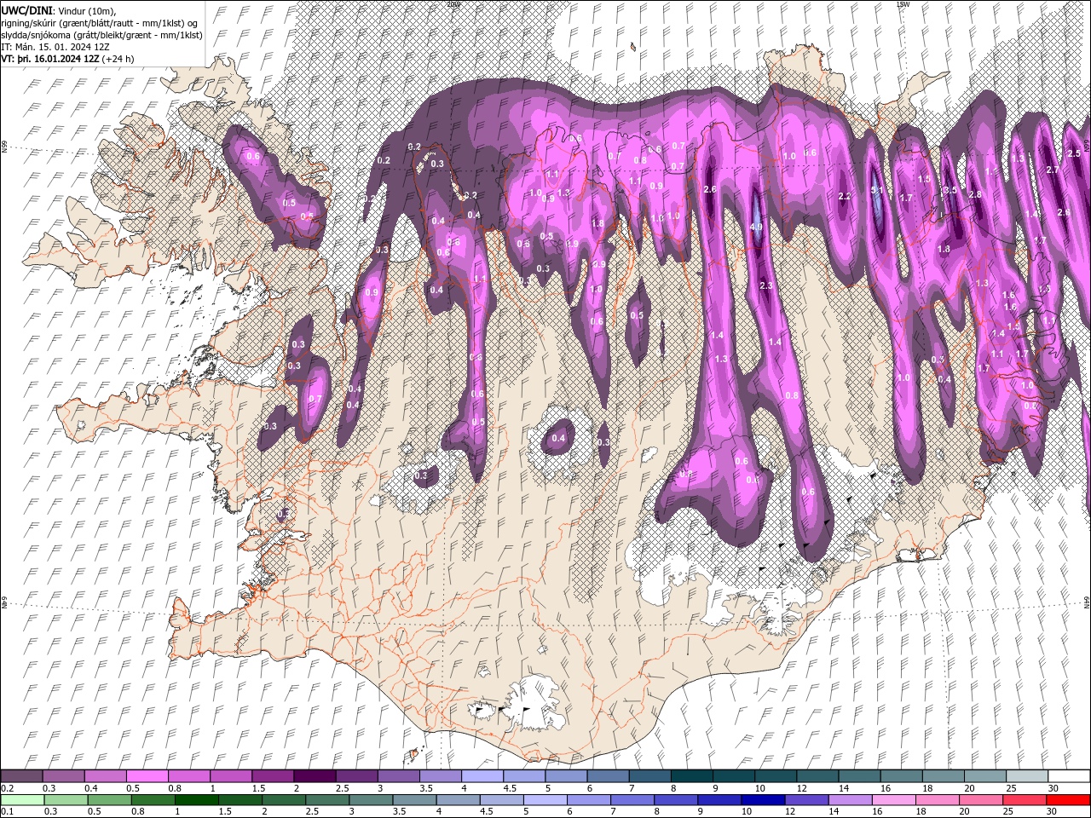Click the upper legend swatch starting at 1.5
The width and height of the screenshot is (1091, 818).
pyautogui.click(x=273, y=776)
